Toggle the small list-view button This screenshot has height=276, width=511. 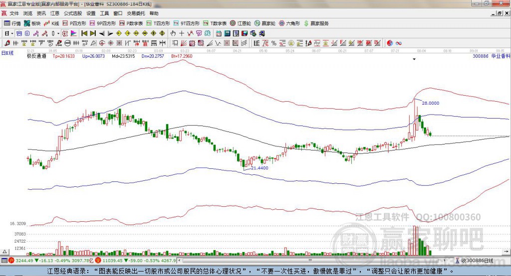pos(27,33)
